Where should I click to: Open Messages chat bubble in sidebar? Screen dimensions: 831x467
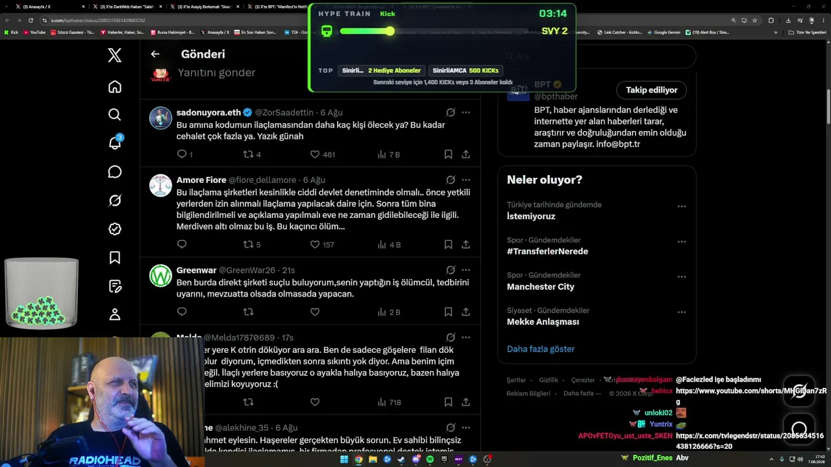(x=115, y=172)
